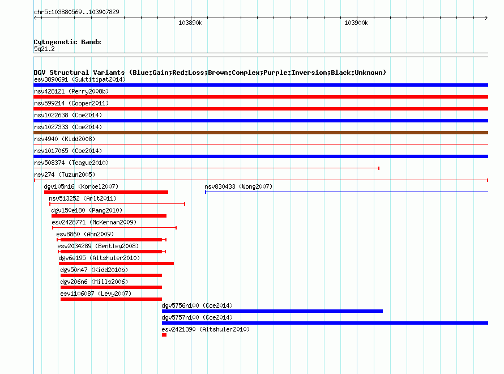The width and height of the screenshot is (504, 374).
Task: Click the red bar under esv8860
Action: pos(112,240)
